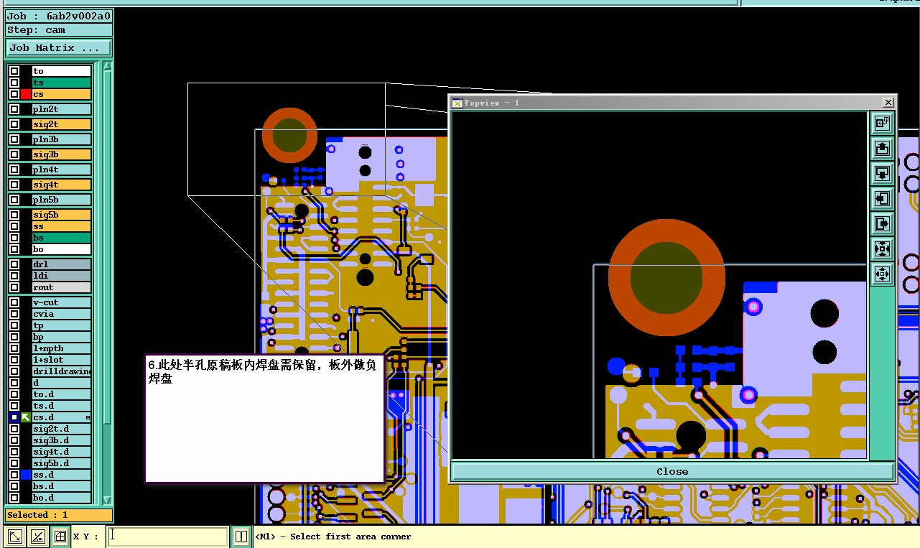Select the bs layer name

(62, 238)
